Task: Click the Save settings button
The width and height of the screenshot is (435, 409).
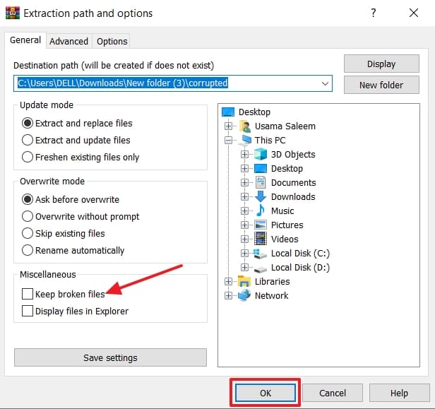Action: tap(110, 357)
